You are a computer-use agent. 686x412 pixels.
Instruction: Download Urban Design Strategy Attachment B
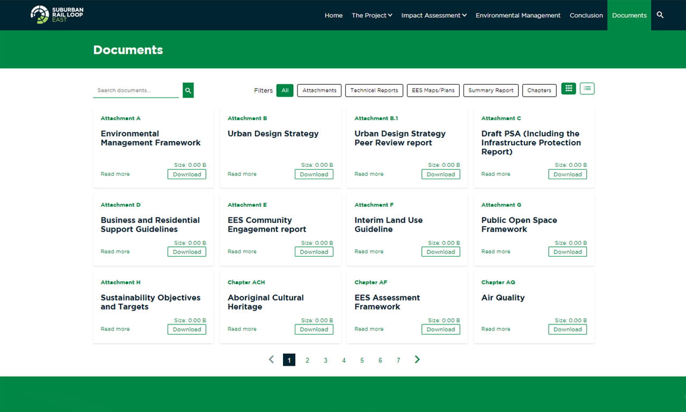(x=314, y=174)
